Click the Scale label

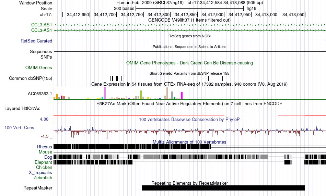tap(47, 9)
